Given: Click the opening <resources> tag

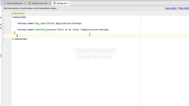Looking at the screenshot, I should point(19,17).
